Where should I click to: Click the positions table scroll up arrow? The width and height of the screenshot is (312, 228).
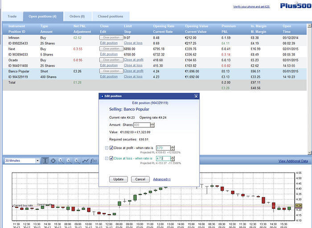(309, 26)
